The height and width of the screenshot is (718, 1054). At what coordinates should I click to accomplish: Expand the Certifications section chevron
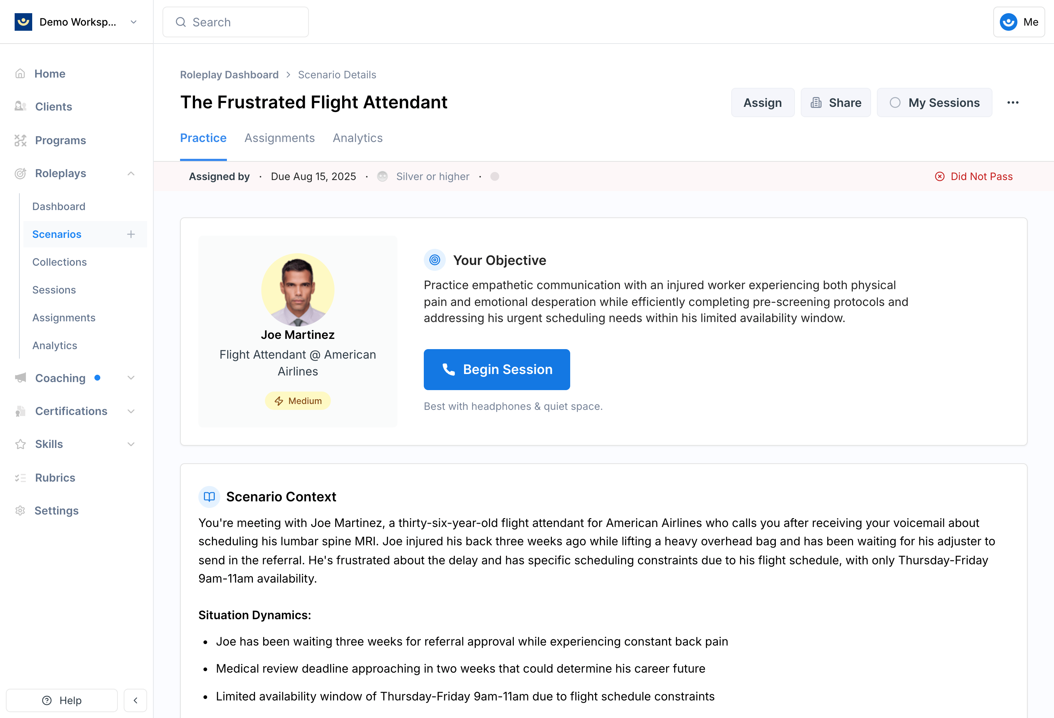tap(131, 411)
